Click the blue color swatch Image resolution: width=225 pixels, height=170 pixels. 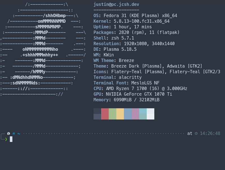pos(128,114)
